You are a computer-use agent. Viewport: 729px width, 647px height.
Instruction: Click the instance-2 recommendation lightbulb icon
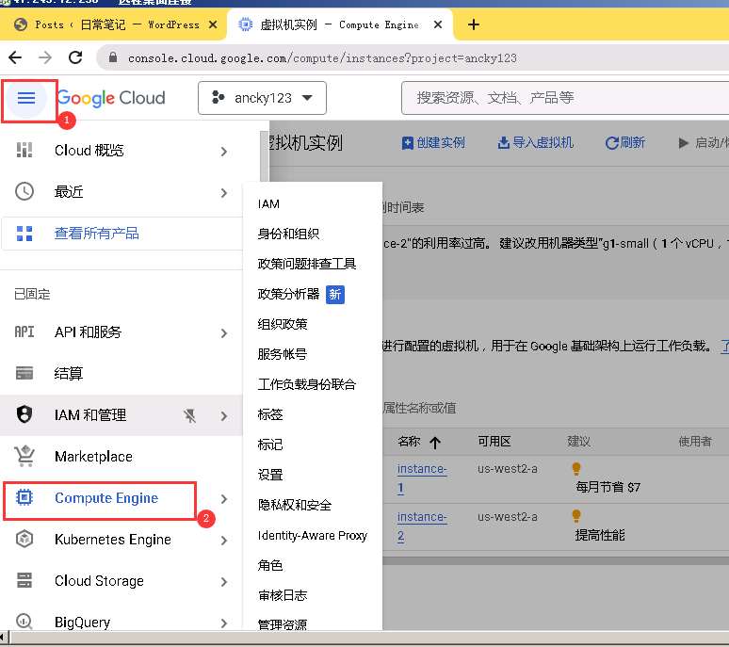pyautogui.click(x=576, y=516)
